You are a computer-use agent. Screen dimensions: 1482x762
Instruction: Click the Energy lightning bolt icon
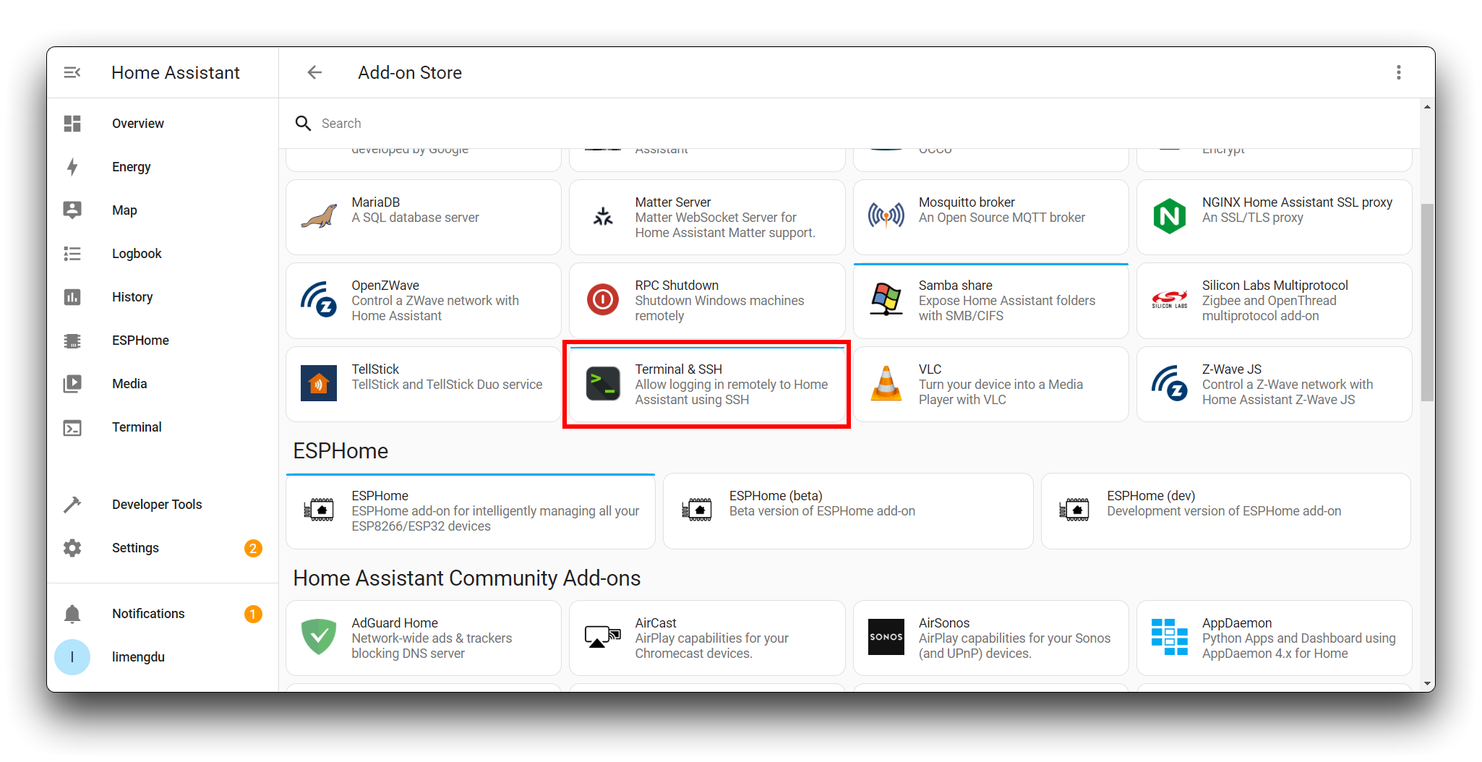(x=72, y=167)
